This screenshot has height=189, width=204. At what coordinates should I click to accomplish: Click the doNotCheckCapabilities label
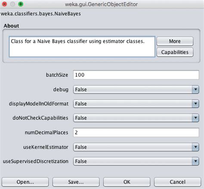click(40, 118)
